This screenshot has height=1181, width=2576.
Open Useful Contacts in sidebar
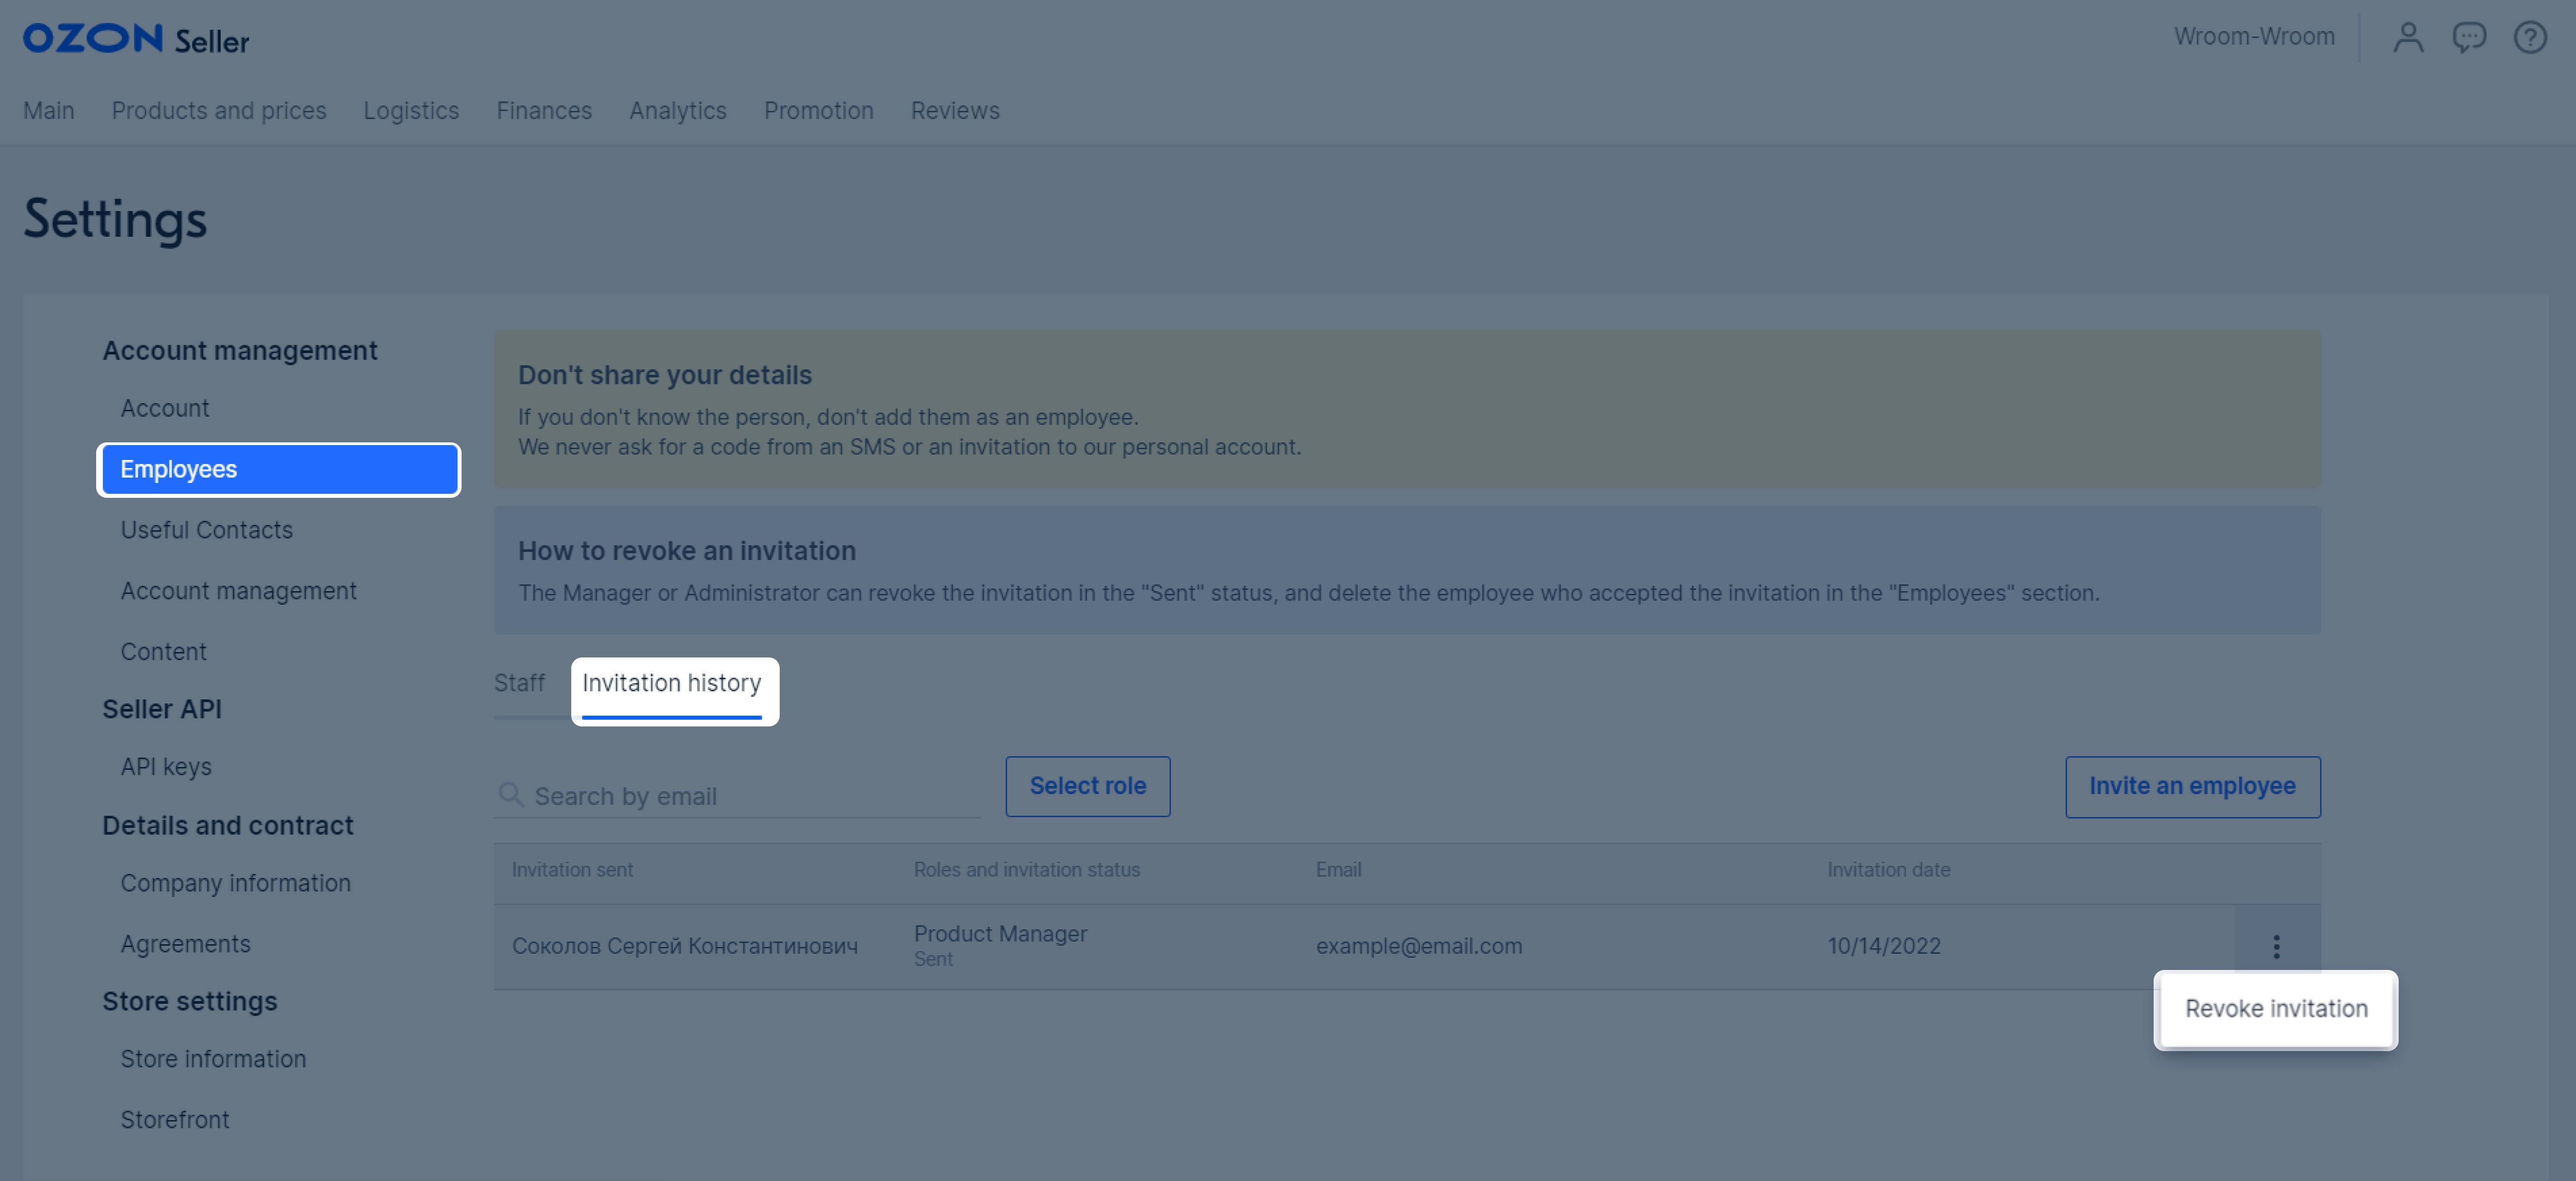click(207, 531)
